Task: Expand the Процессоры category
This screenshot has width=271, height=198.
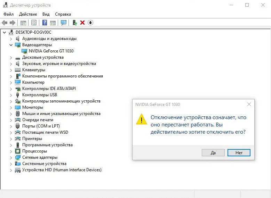Action: pos(11,151)
